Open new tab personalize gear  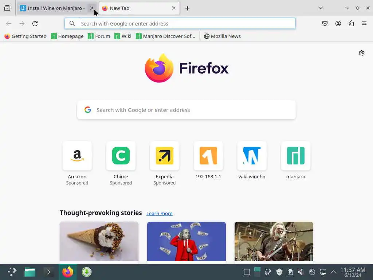point(362,53)
